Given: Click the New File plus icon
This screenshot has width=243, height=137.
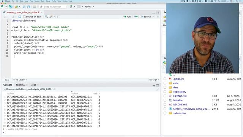Looking at the screenshot, I should [2, 6].
